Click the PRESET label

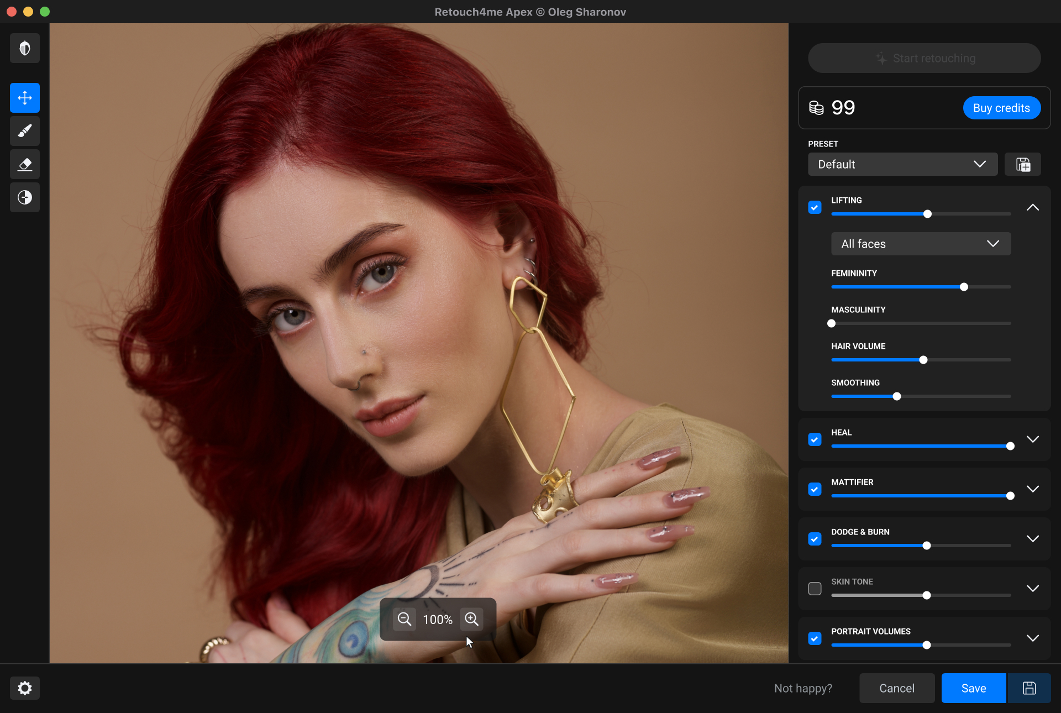(x=823, y=144)
